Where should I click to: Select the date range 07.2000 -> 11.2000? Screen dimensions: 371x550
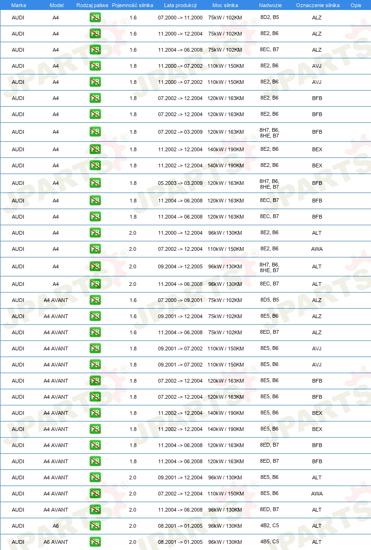click(180, 18)
